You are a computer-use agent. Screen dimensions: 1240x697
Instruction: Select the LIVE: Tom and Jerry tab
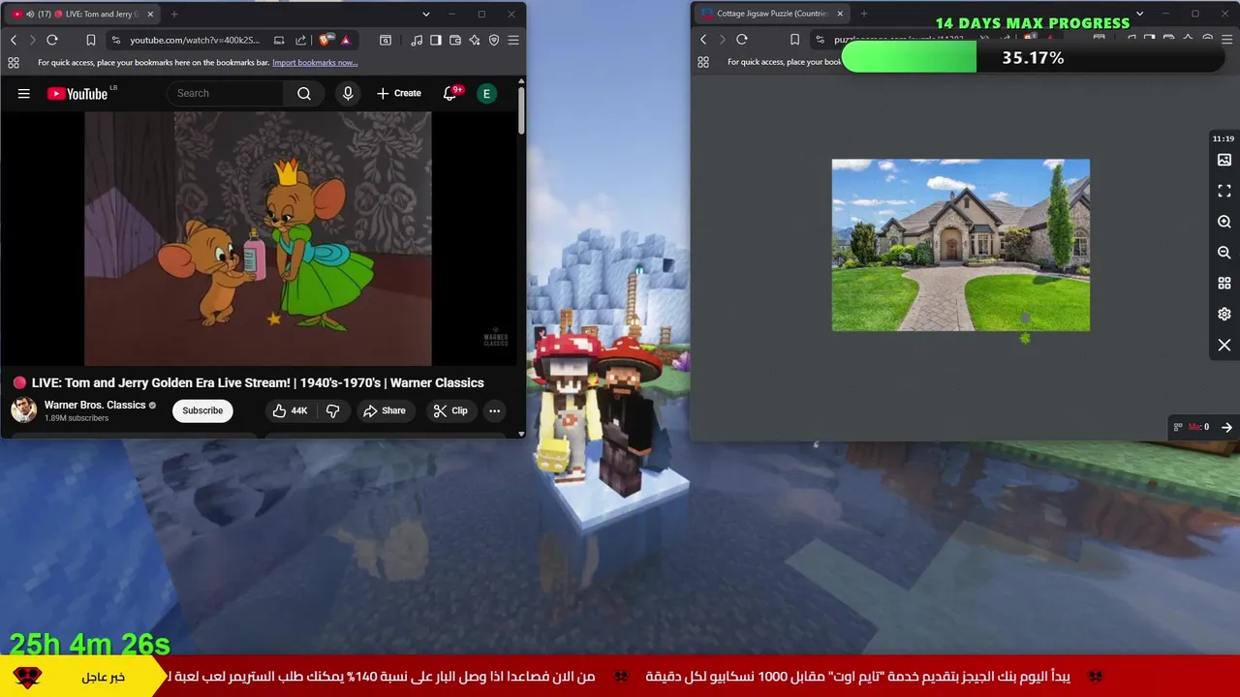pos(82,15)
